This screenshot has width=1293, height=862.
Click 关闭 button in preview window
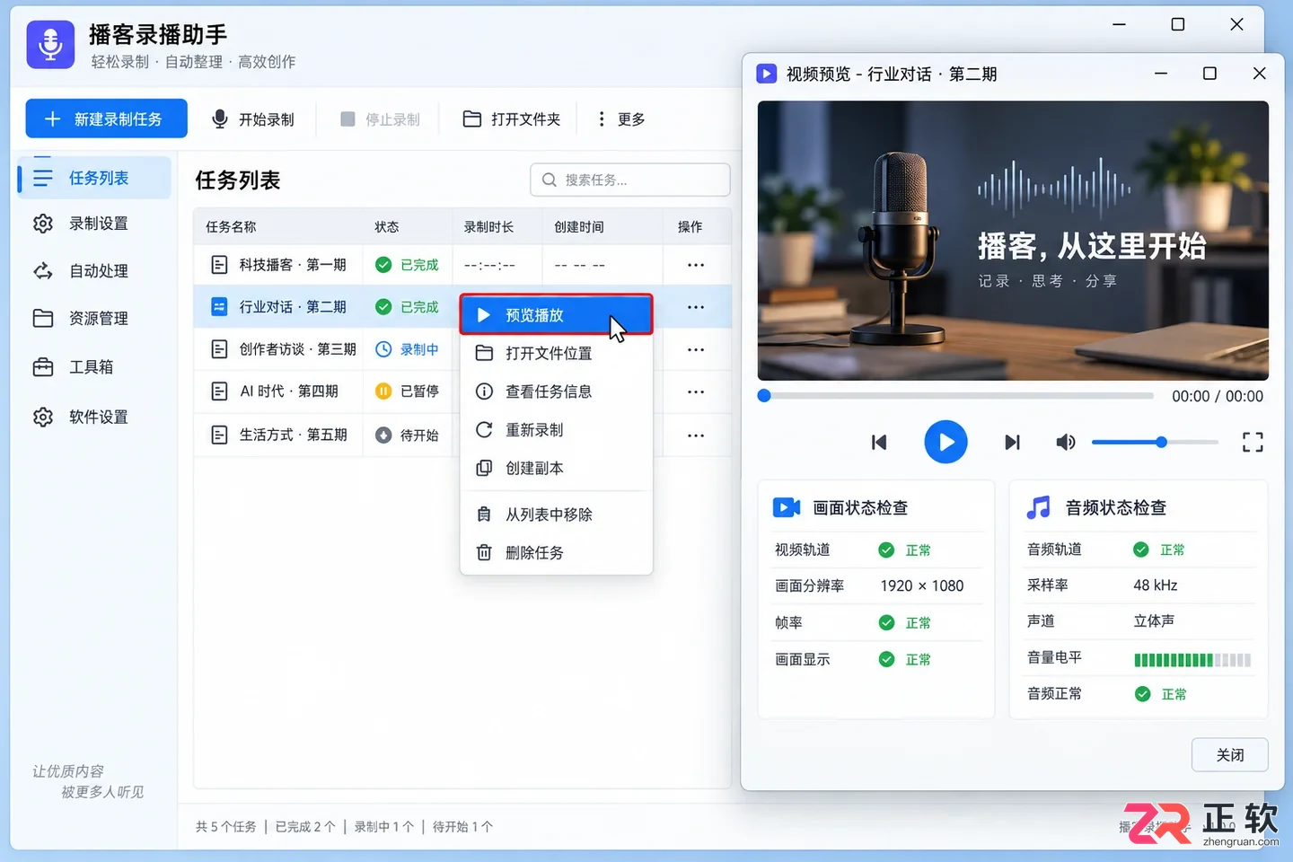pos(1229,755)
